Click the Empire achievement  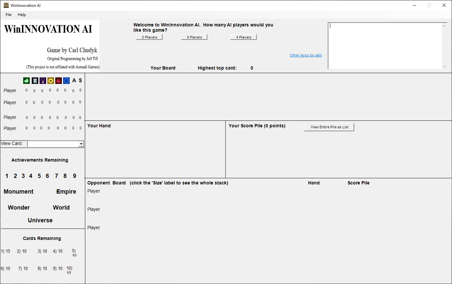coord(66,192)
